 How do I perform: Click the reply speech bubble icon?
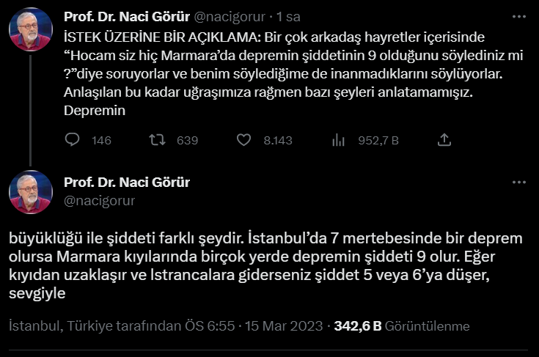tap(73, 140)
